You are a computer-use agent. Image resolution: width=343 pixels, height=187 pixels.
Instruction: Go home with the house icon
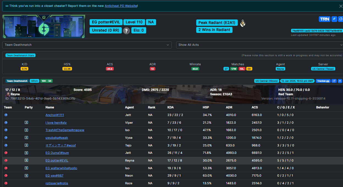(x=341, y=19)
